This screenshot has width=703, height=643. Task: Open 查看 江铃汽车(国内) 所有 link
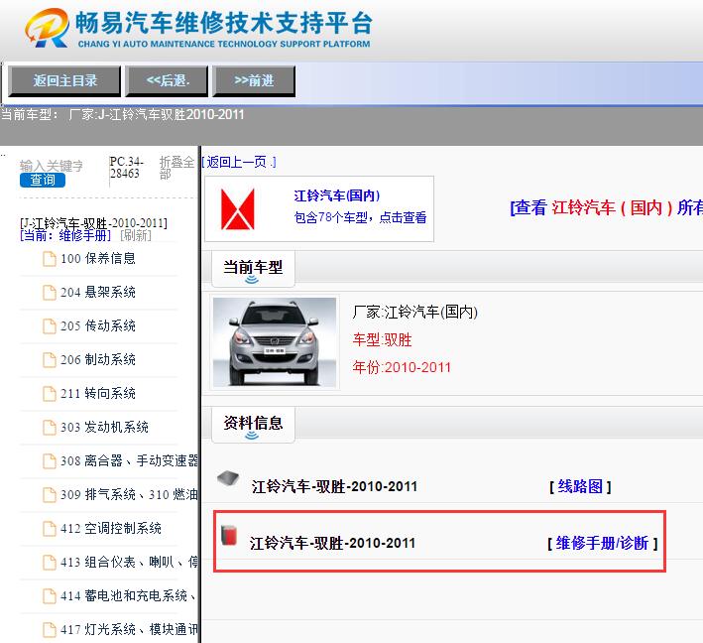pos(606,207)
